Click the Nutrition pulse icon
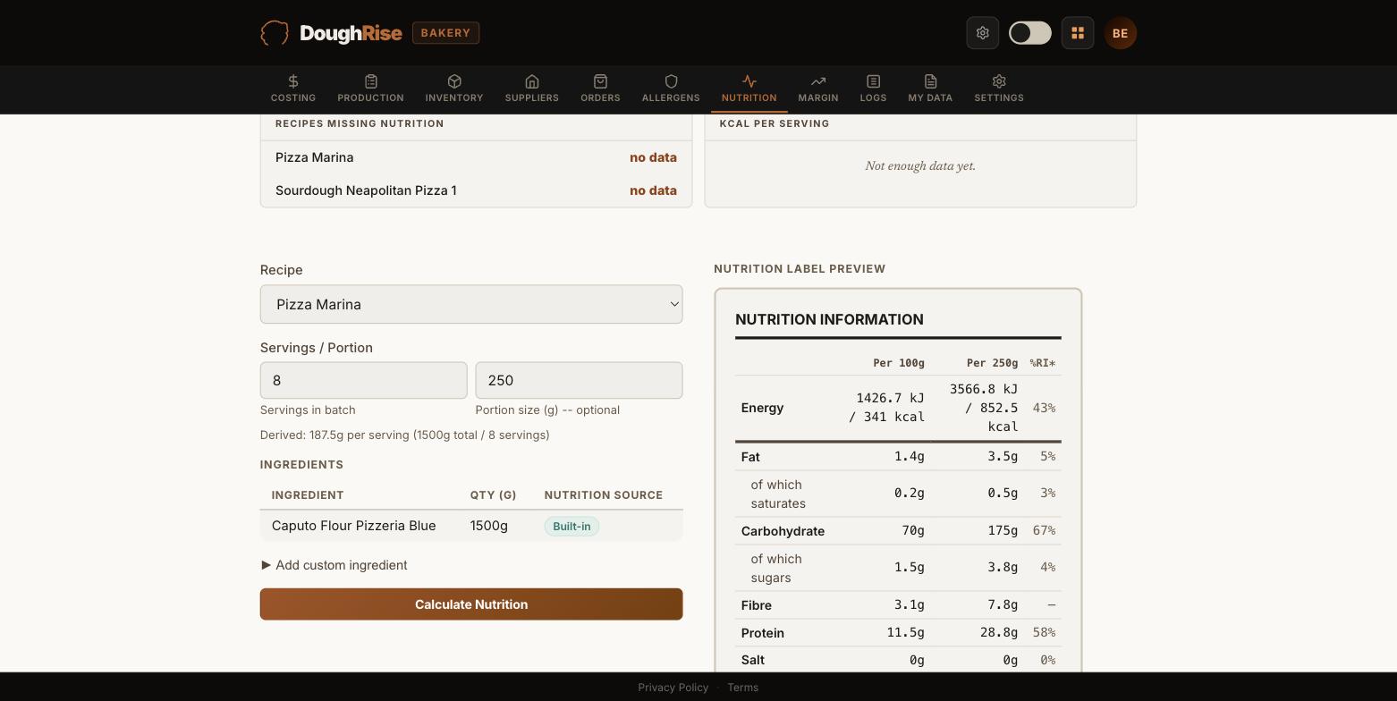 [x=749, y=81]
